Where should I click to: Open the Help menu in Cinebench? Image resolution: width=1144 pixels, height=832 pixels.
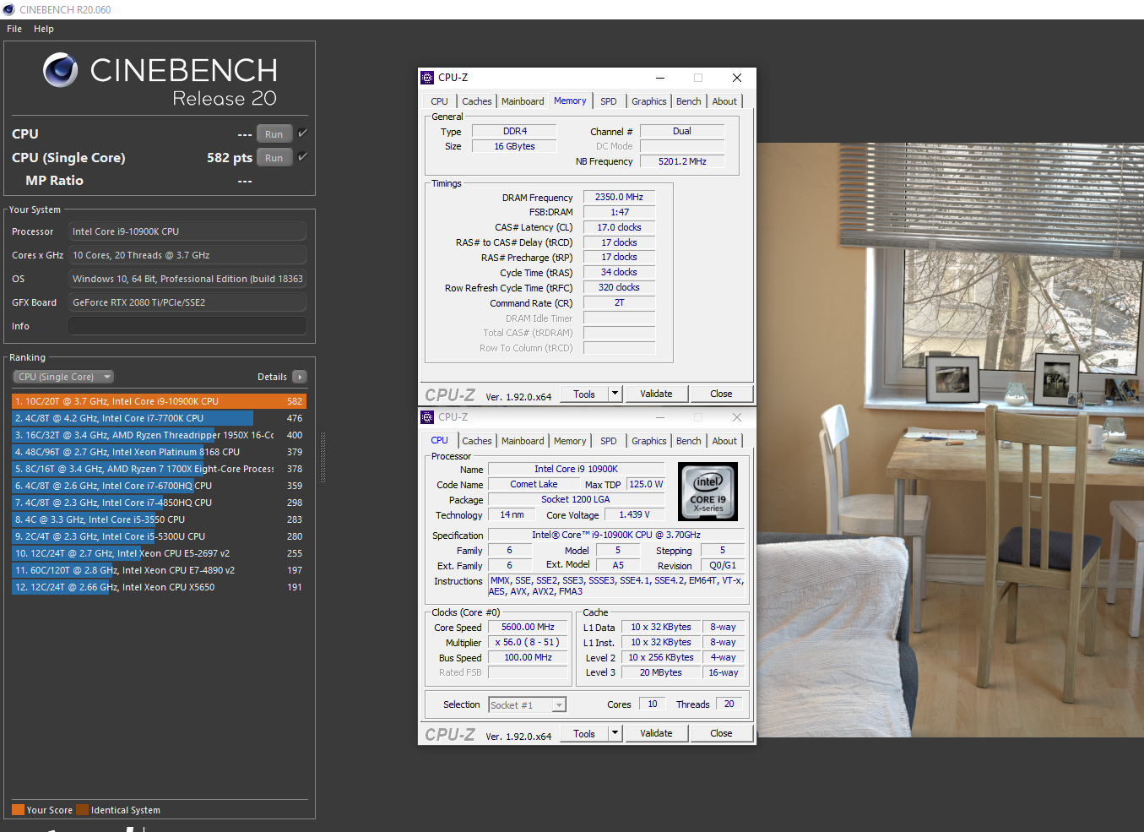[44, 29]
